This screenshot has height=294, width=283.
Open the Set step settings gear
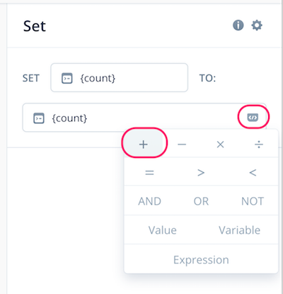257,26
